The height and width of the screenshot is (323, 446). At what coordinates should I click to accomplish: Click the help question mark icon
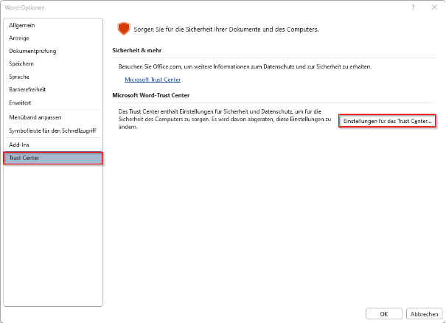click(413, 7)
